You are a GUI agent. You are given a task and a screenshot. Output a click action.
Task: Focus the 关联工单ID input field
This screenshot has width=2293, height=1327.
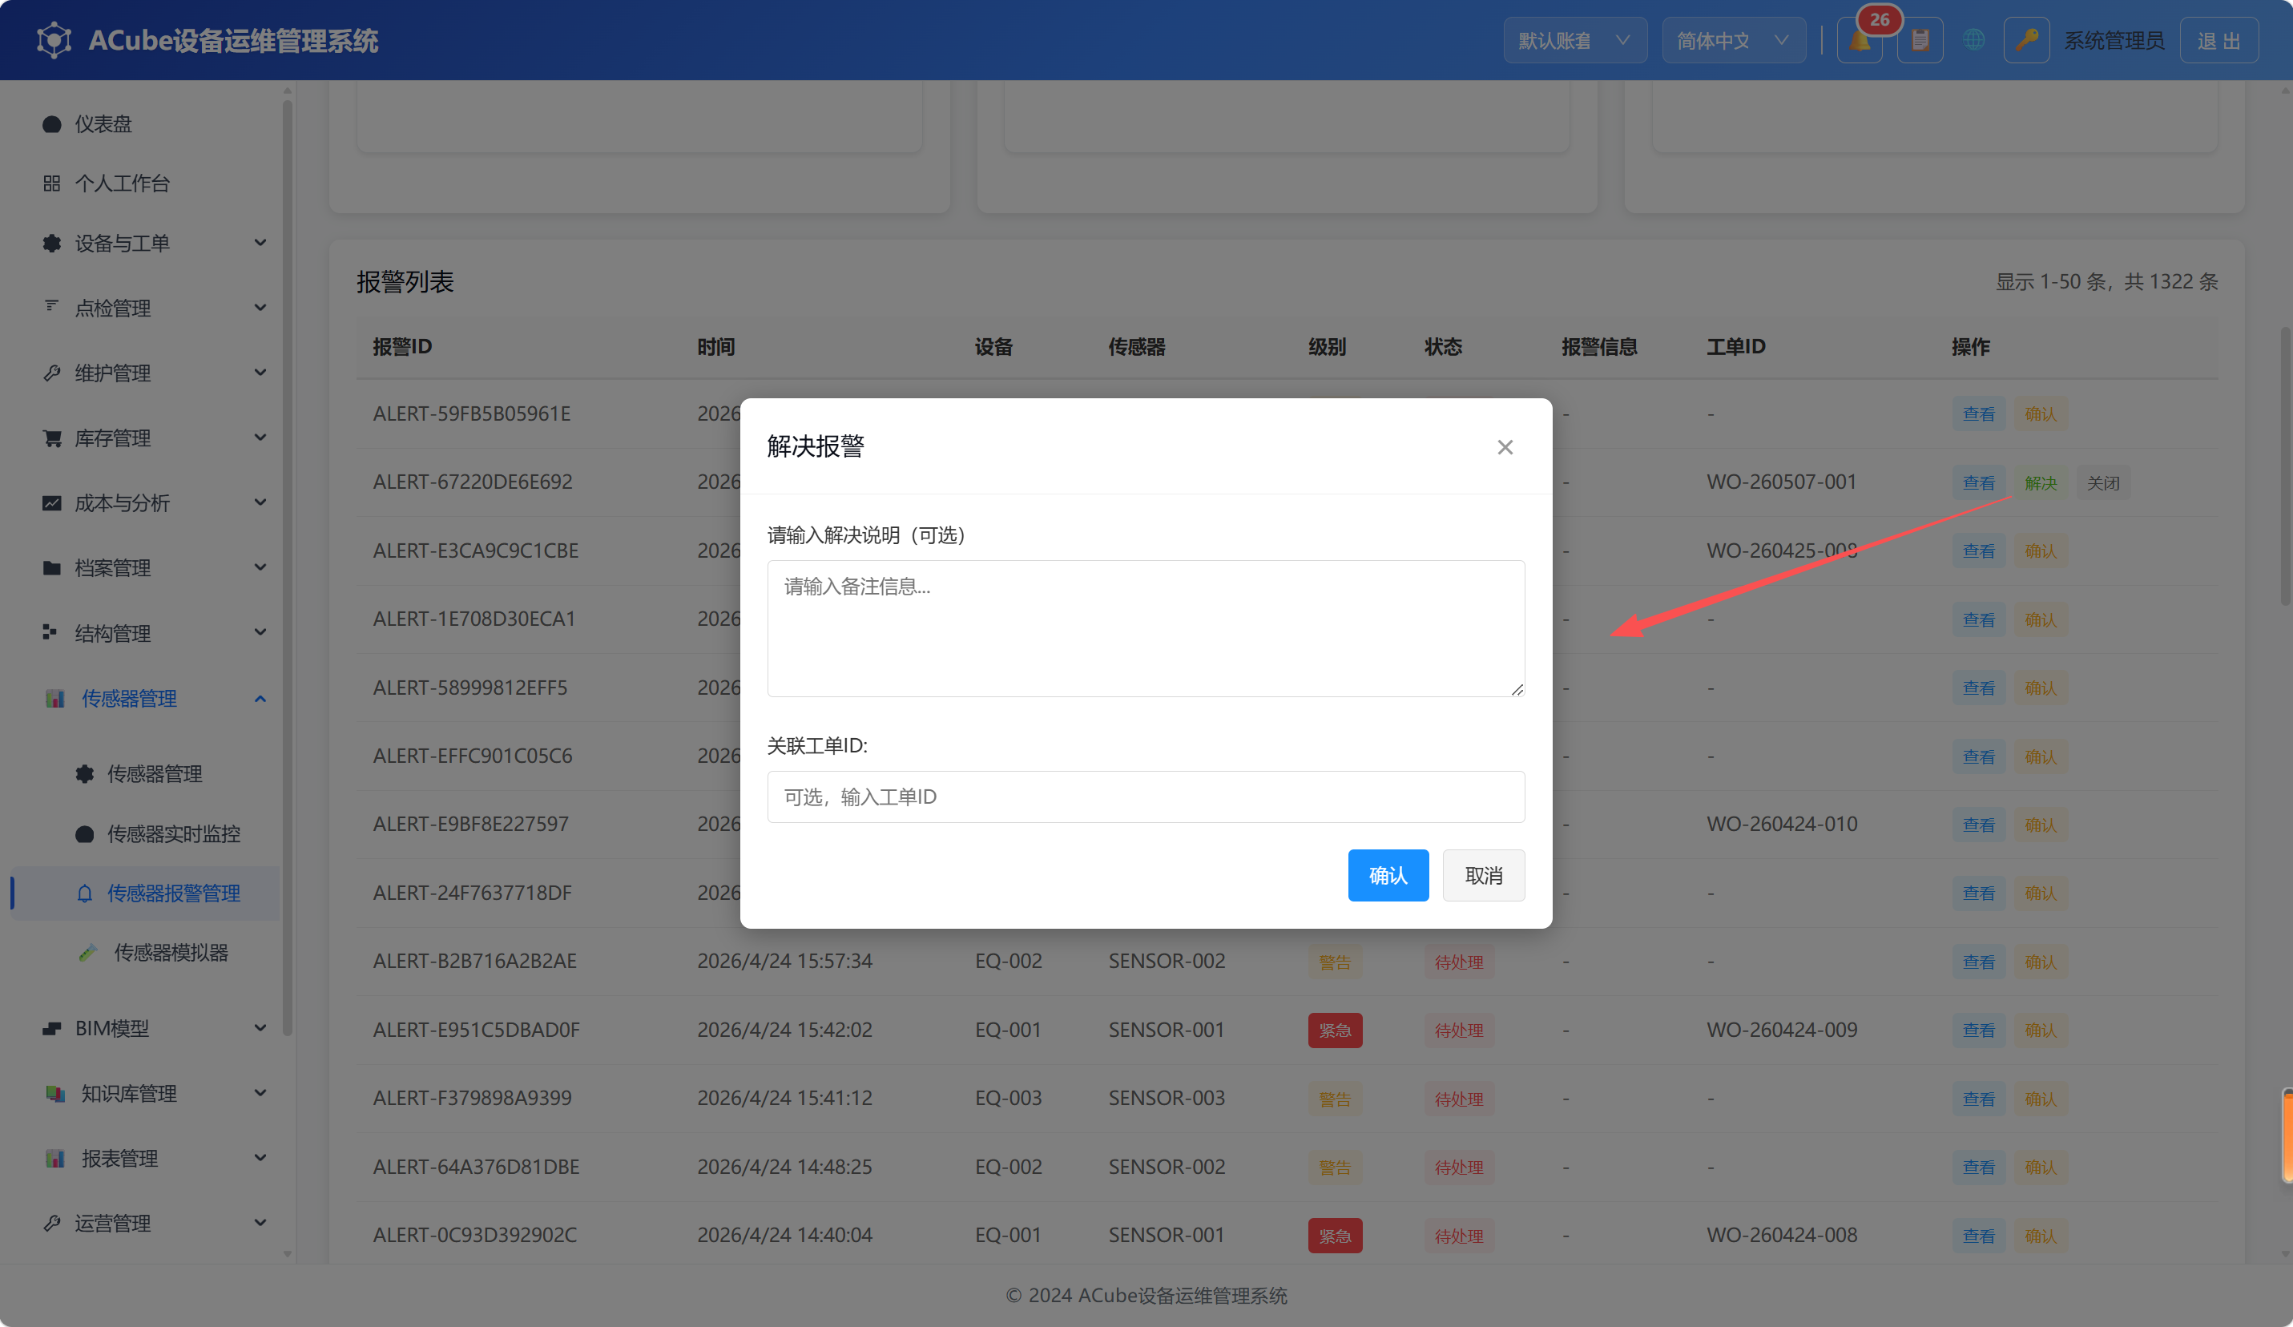click(x=1146, y=797)
